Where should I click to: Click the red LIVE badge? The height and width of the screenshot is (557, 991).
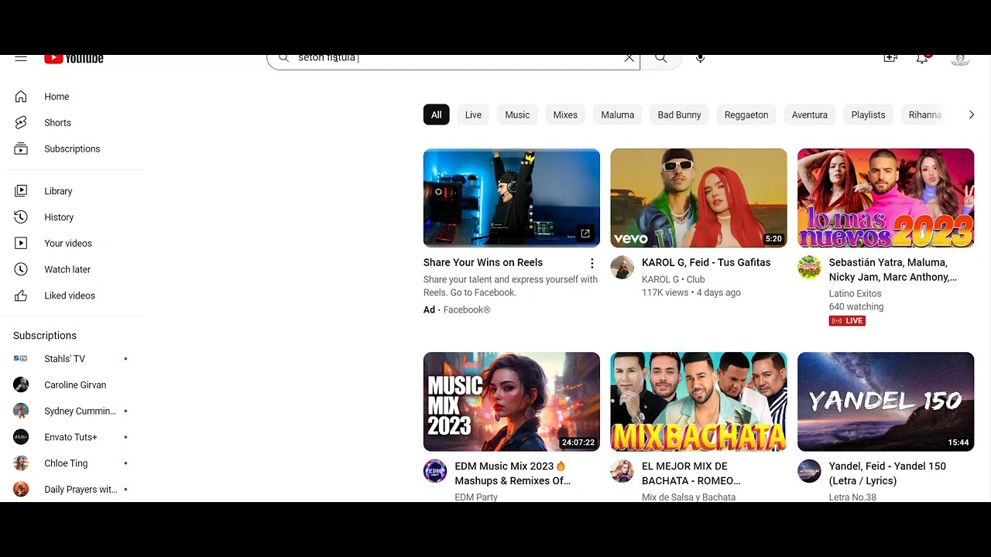[x=847, y=320]
